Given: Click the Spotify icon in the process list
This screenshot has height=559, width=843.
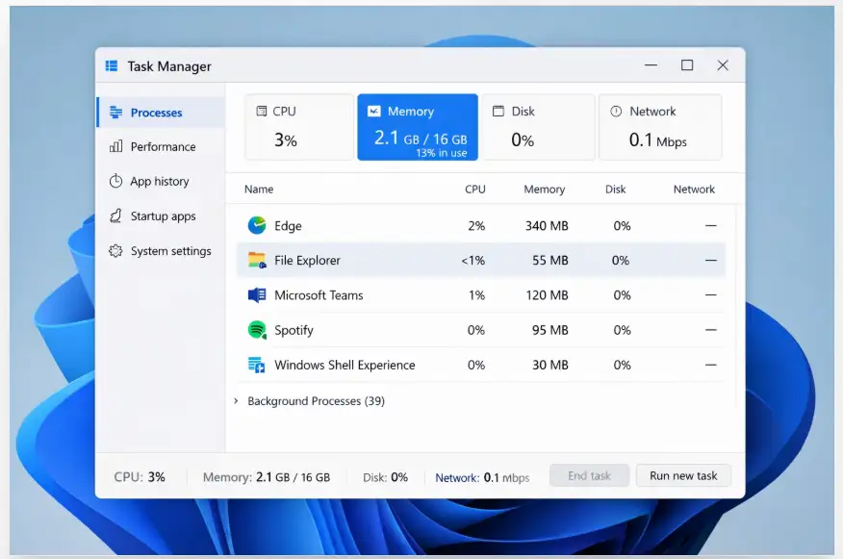Looking at the screenshot, I should (x=256, y=330).
